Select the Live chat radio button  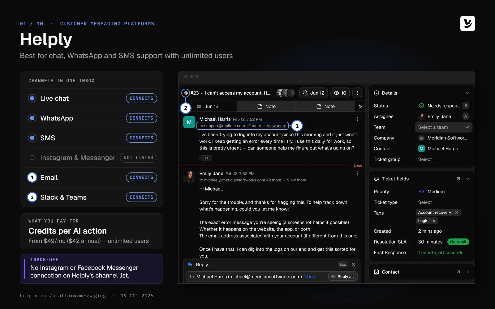(x=32, y=98)
